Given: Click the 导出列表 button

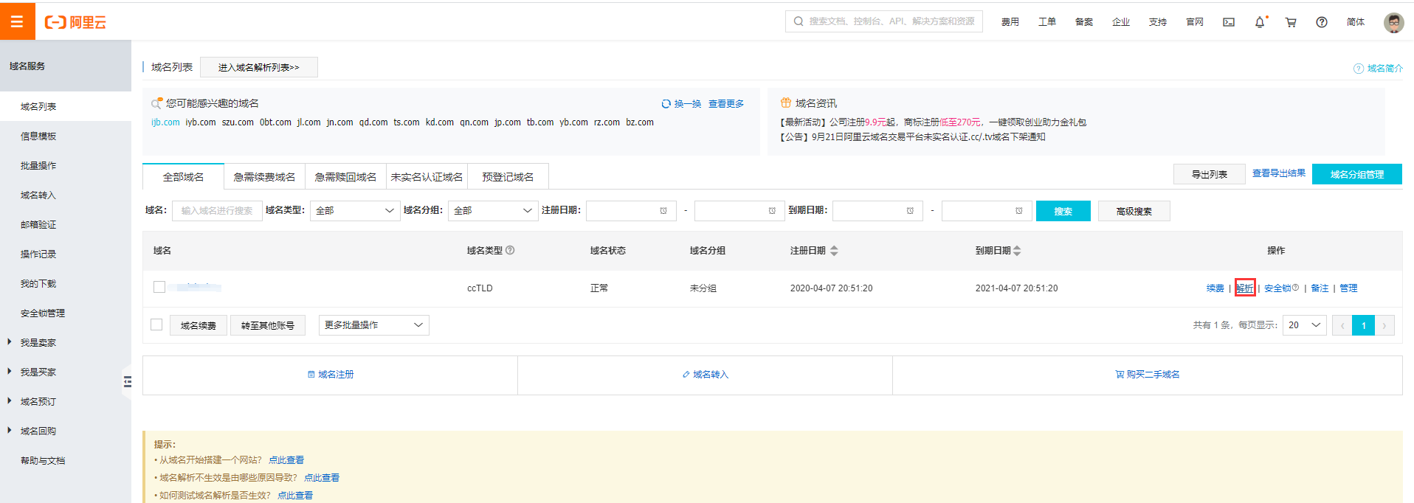Looking at the screenshot, I should pyautogui.click(x=1210, y=174).
